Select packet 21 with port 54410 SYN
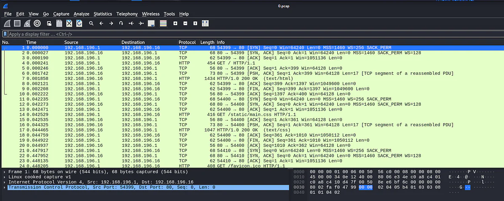The width and height of the screenshot is (504, 201). click(x=252, y=151)
